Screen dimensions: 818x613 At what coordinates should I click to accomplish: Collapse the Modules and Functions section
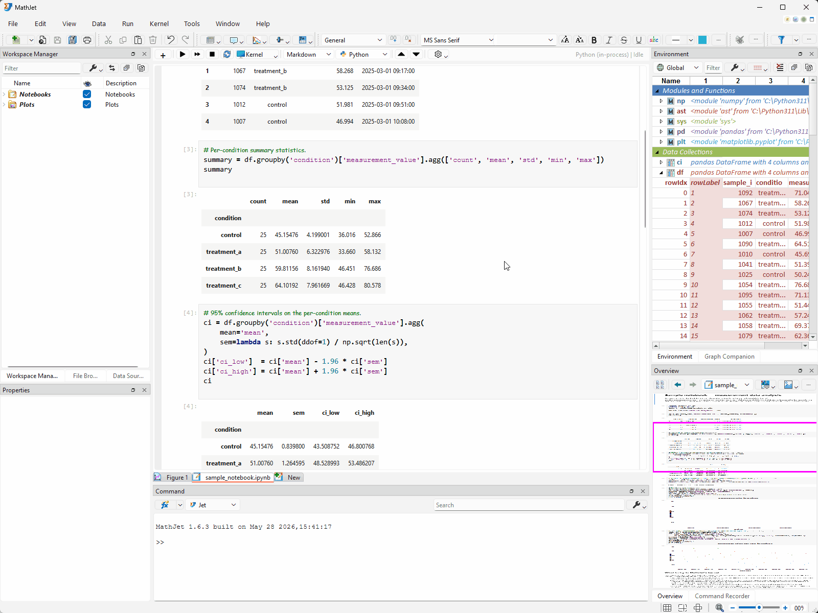(x=657, y=91)
